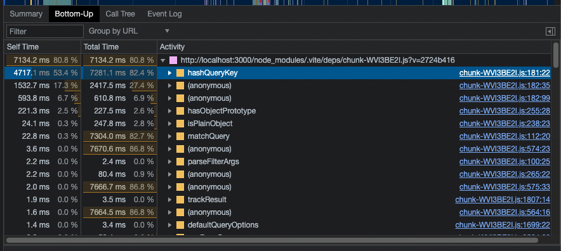
Task: Select the hashQueryKey activity name
Action: click(x=213, y=73)
